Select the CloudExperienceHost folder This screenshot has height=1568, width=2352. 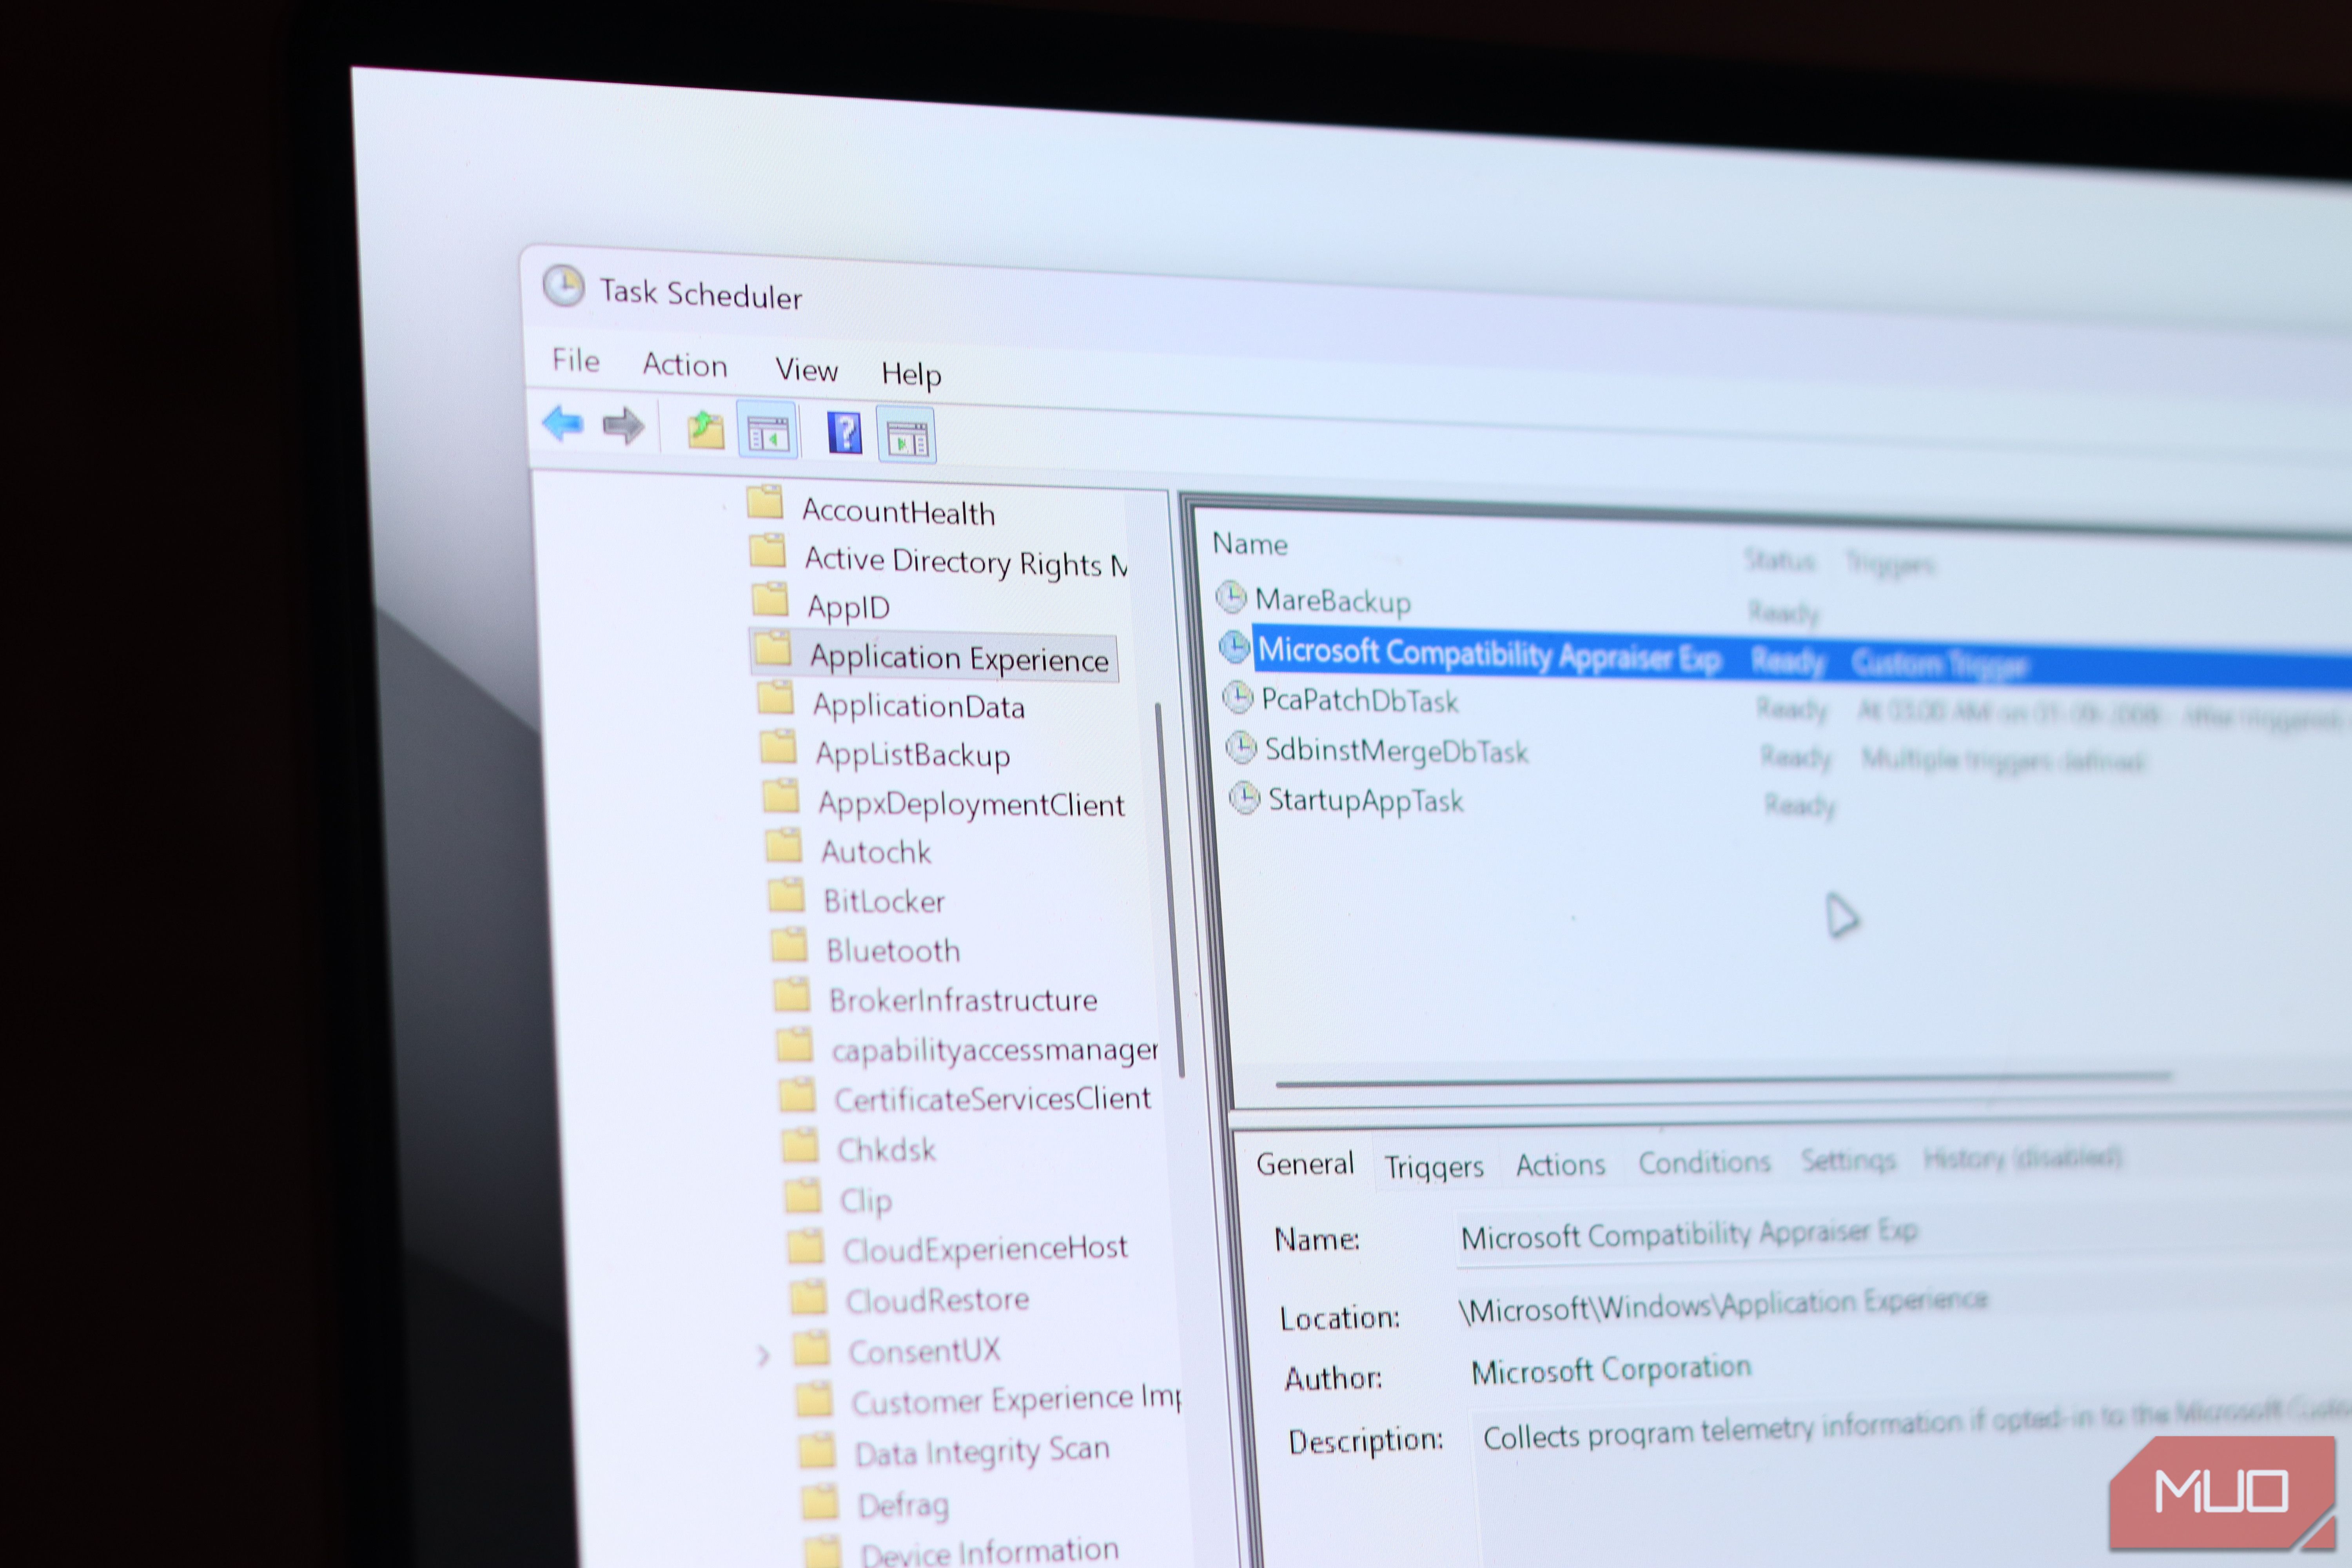(985, 1249)
